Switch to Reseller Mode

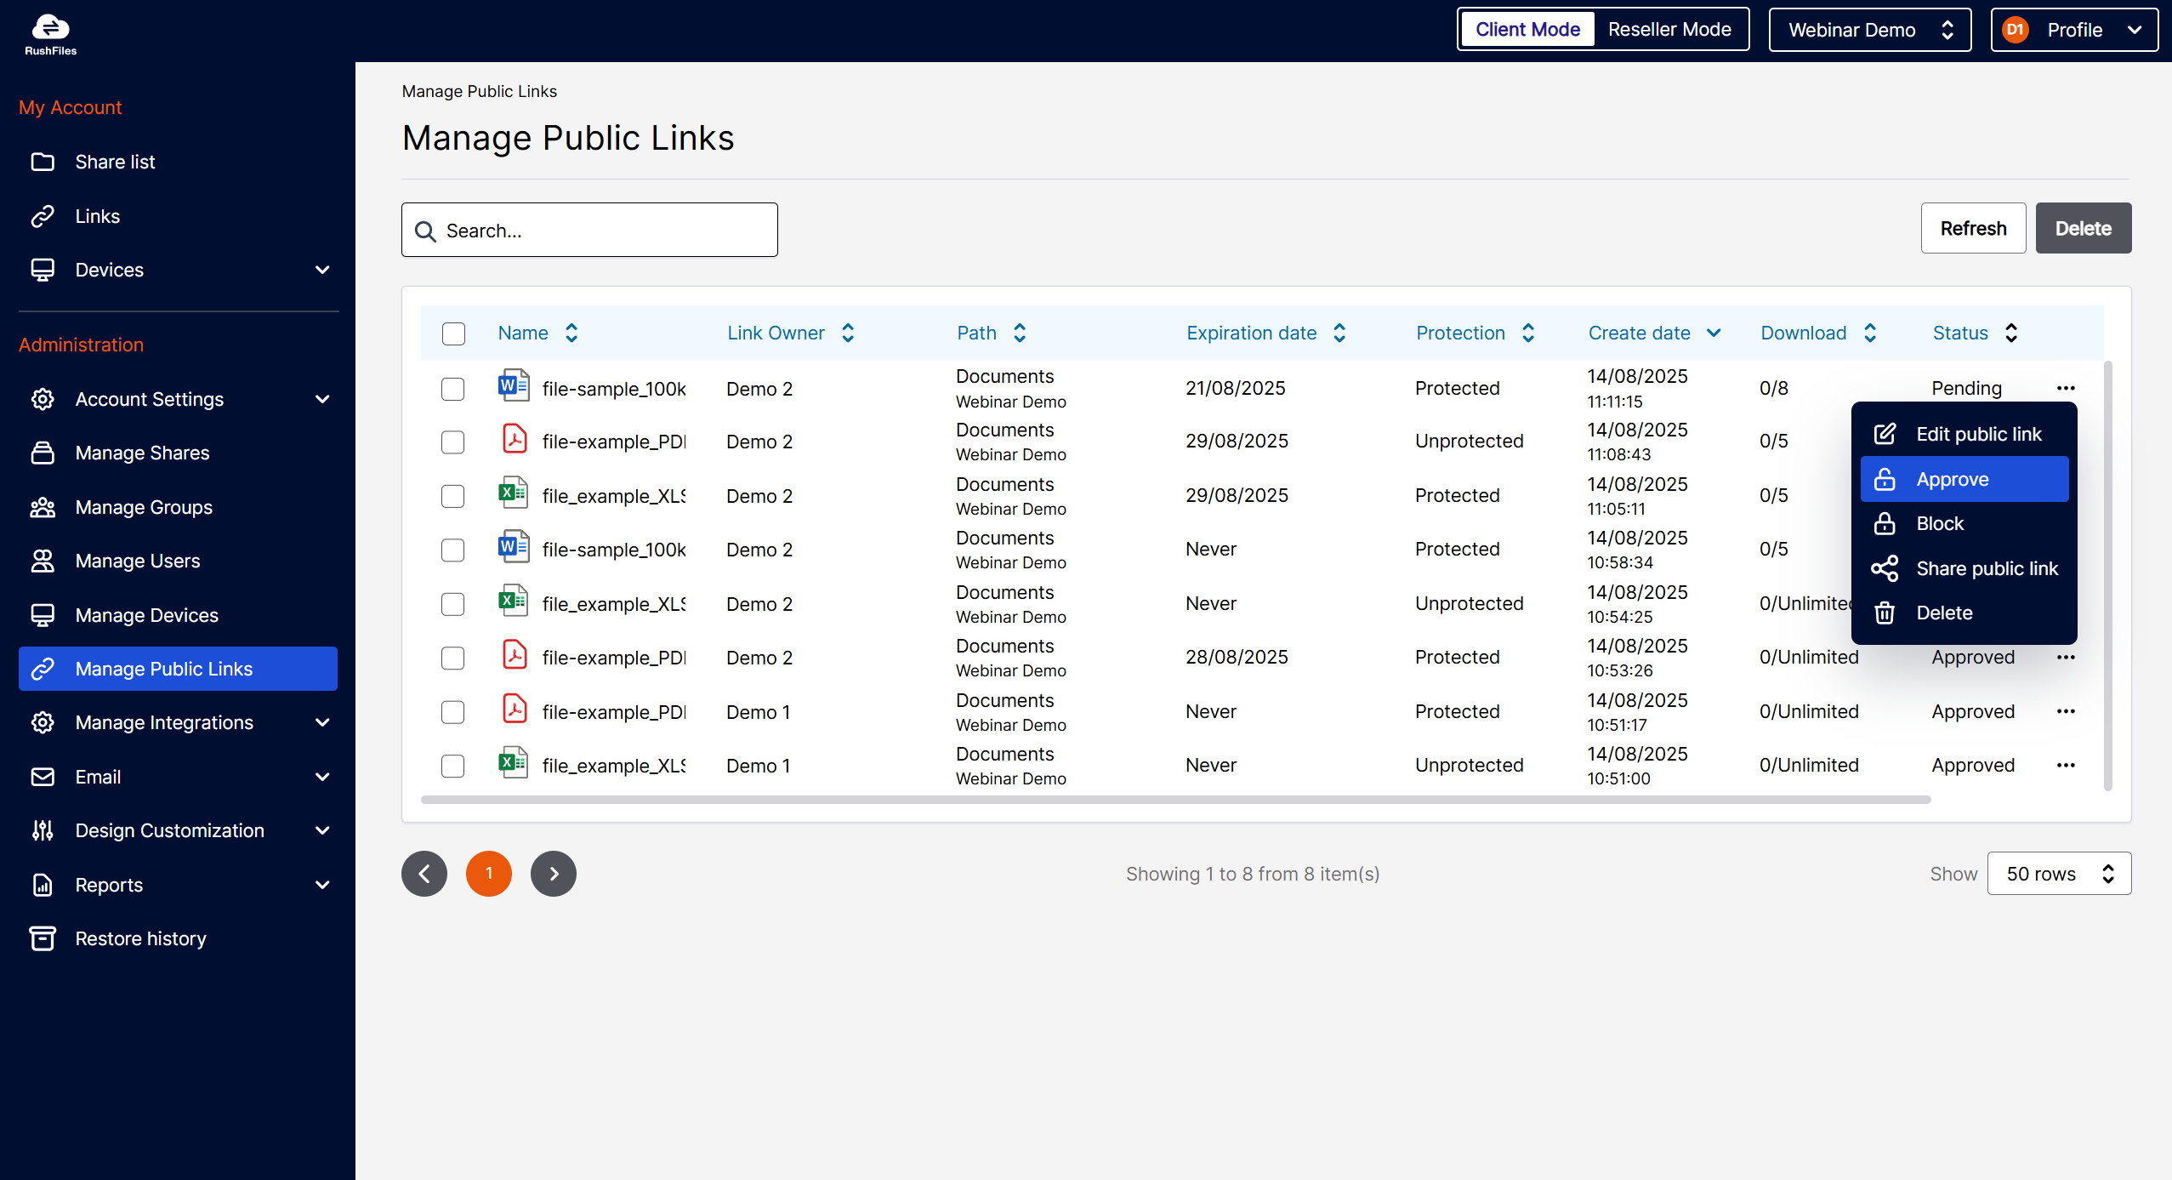tap(1669, 30)
